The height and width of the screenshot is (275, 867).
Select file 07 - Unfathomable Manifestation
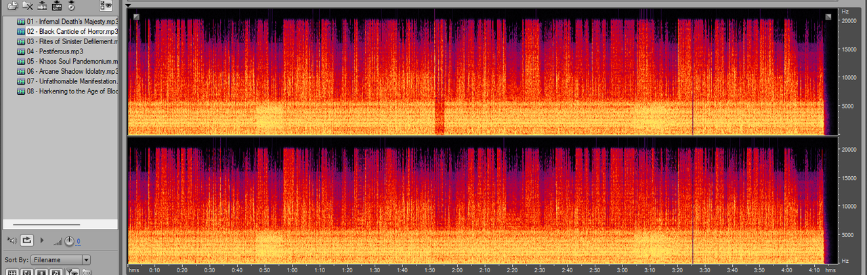(72, 81)
